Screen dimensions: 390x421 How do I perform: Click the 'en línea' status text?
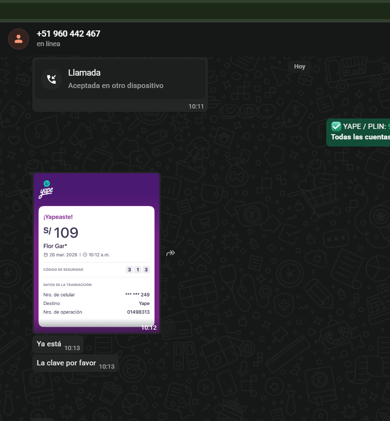pos(49,44)
